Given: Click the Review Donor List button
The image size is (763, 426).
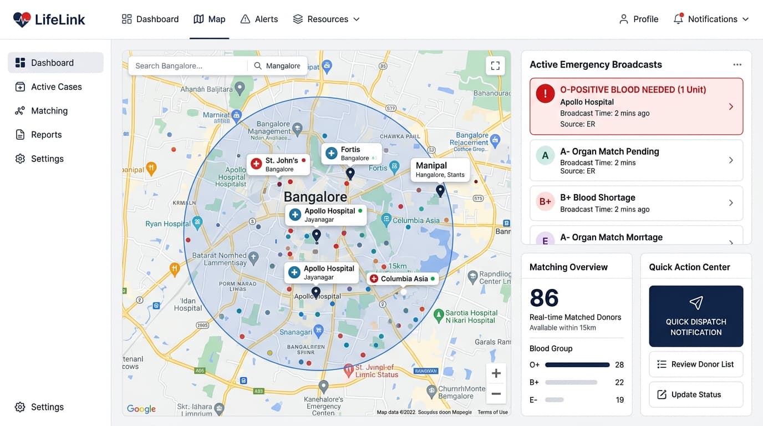Looking at the screenshot, I should 696,364.
